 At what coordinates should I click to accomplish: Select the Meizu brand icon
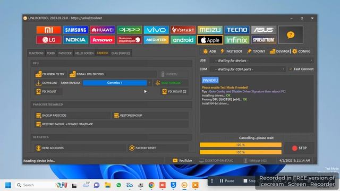click(x=210, y=30)
